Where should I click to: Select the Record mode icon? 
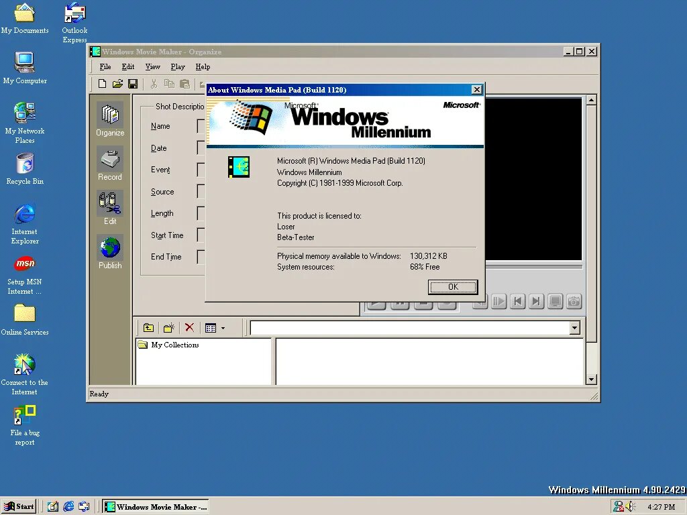point(110,164)
